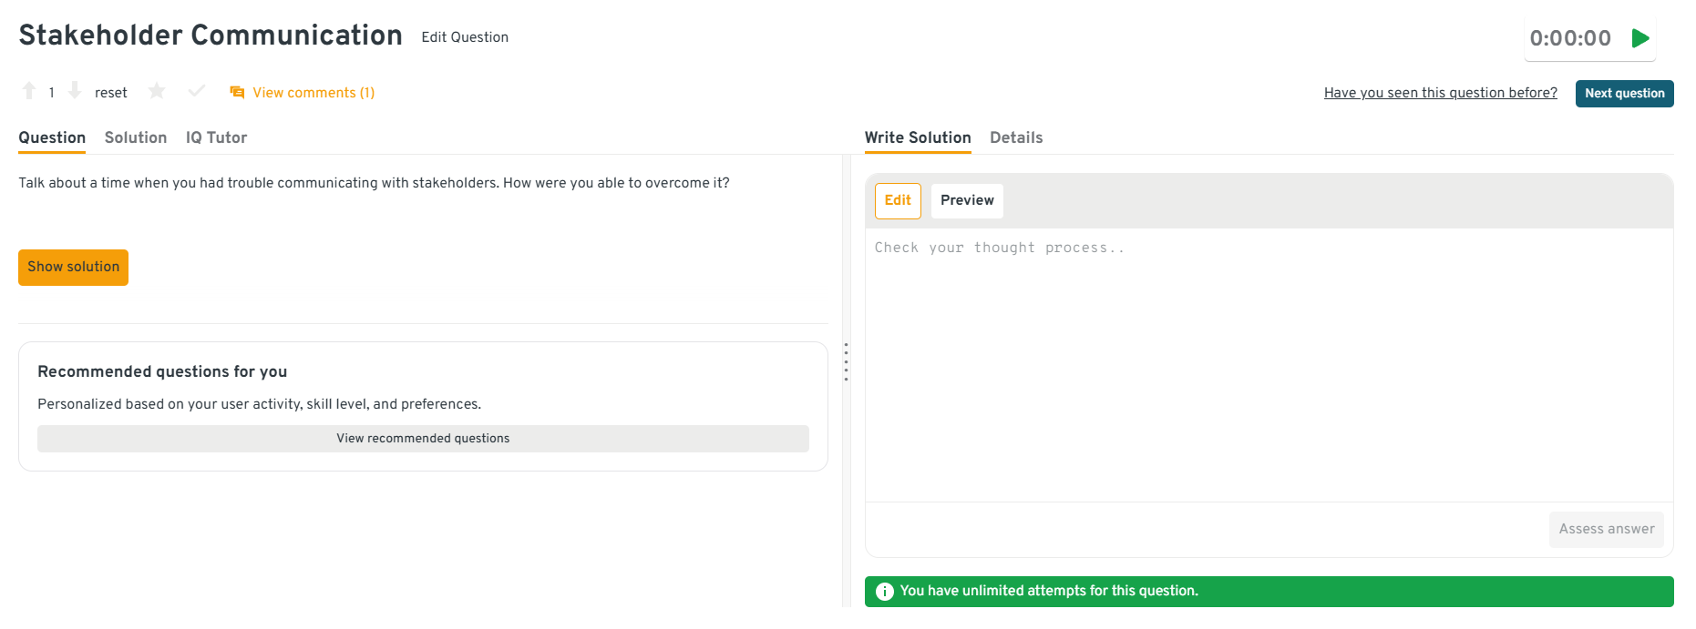Image resolution: width=1696 pixels, height=629 pixels.
Task: Start the timer with play icon
Action: (1640, 38)
